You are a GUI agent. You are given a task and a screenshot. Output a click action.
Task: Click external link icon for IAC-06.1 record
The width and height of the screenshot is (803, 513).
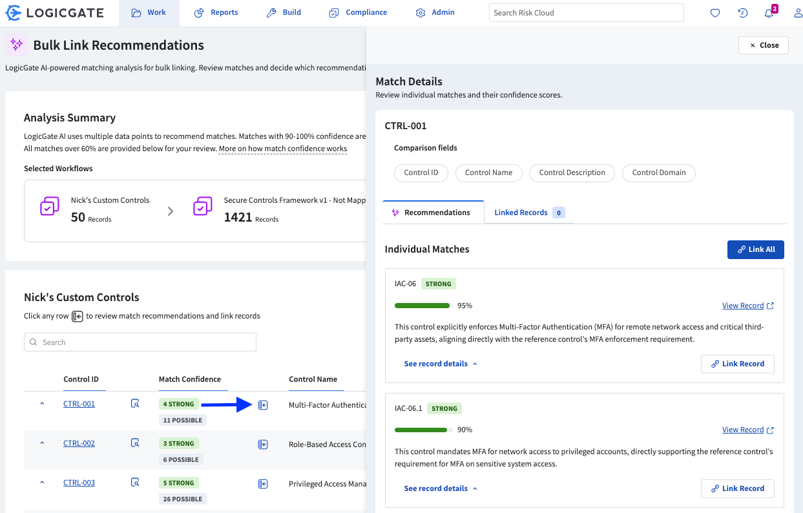(x=770, y=430)
